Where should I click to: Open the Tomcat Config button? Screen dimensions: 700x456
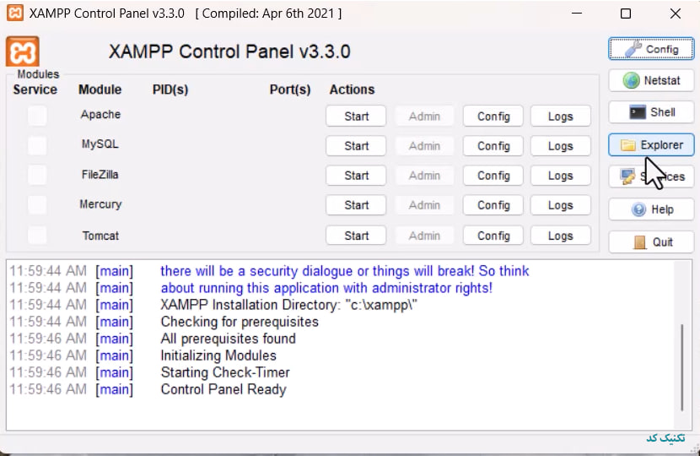click(x=493, y=236)
